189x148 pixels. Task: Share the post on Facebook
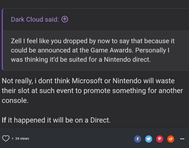tap(137, 139)
